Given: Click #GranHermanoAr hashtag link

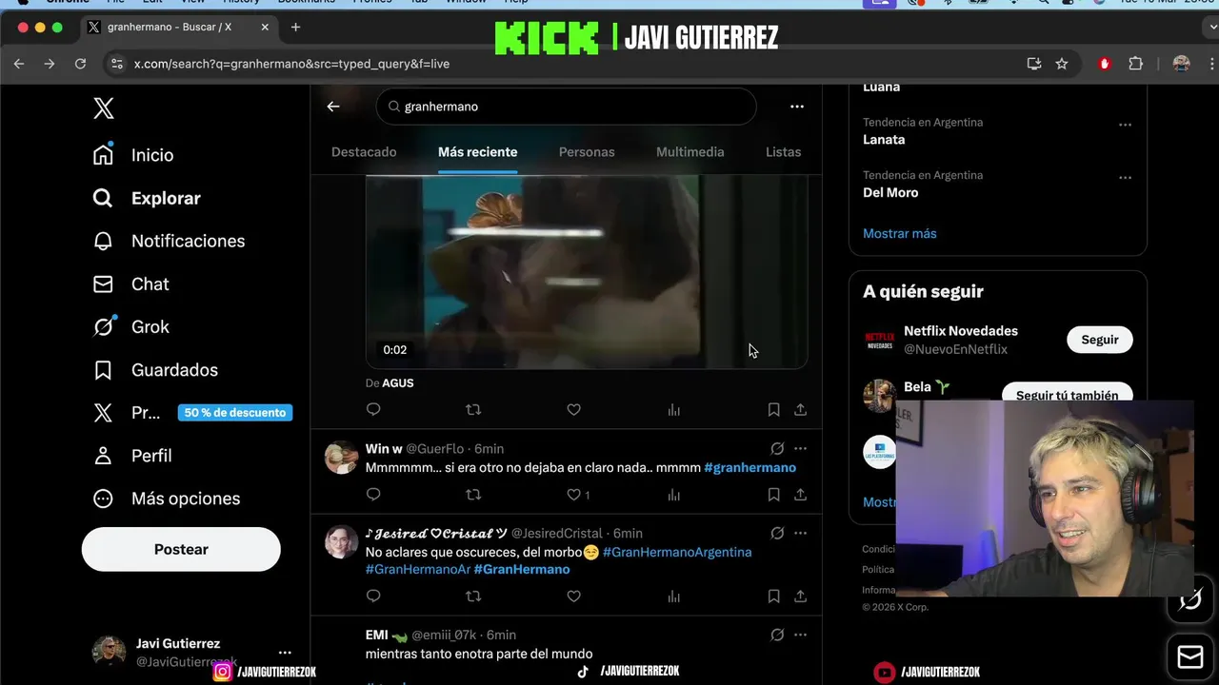Looking at the screenshot, I should coord(417,570).
